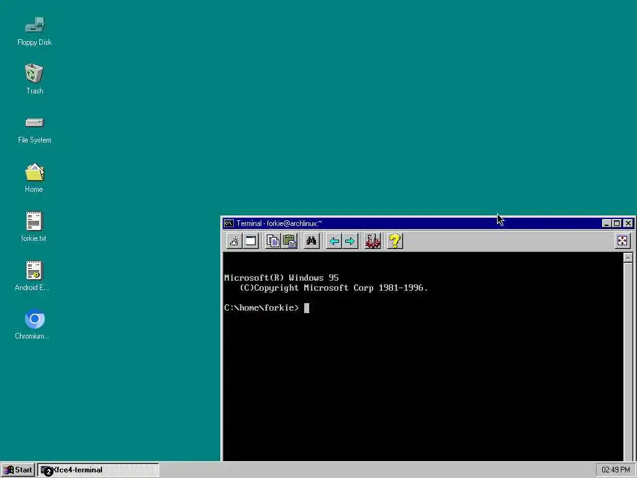Maximize the Terminal window

616,223
